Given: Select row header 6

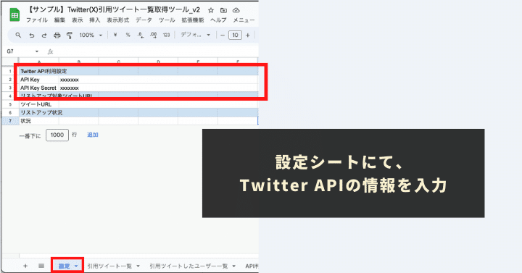Looking at the screenshot, I should pyautogui.click(x=10, y=113).
